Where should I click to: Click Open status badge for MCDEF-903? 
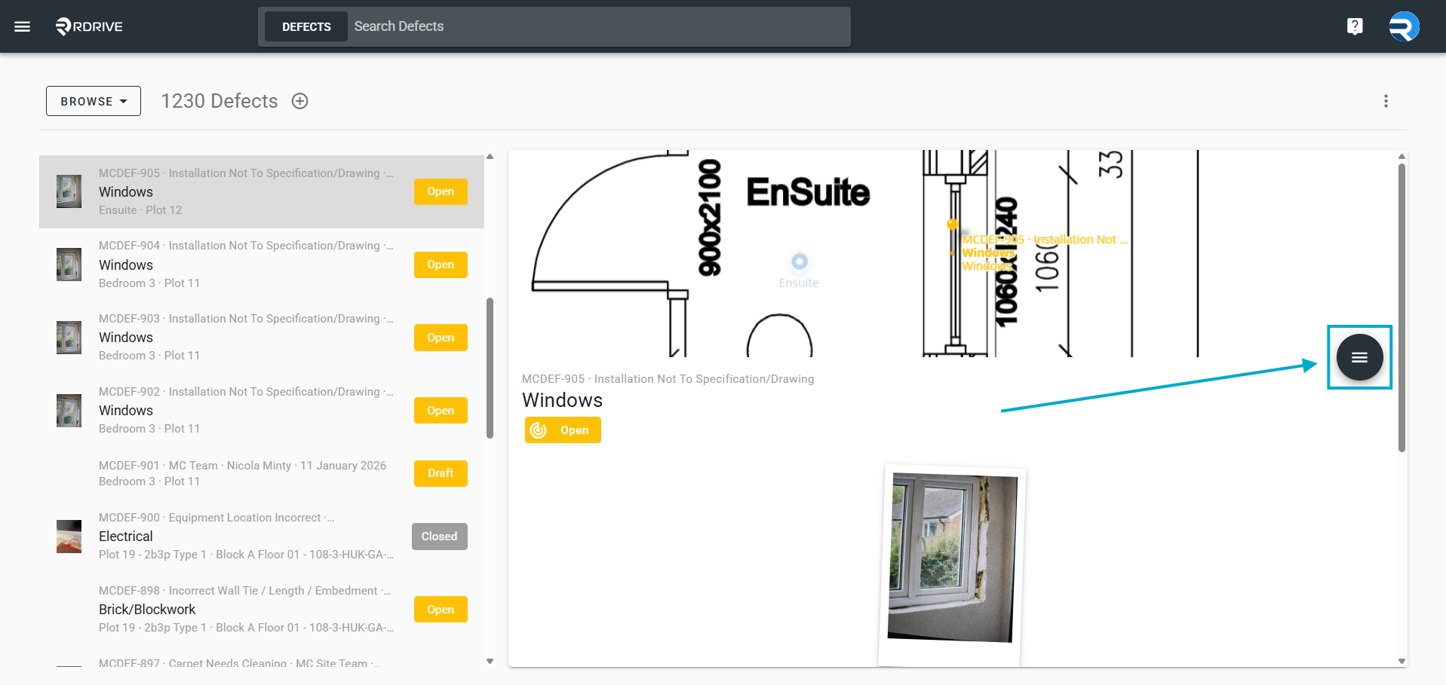(x=441, y=338)
